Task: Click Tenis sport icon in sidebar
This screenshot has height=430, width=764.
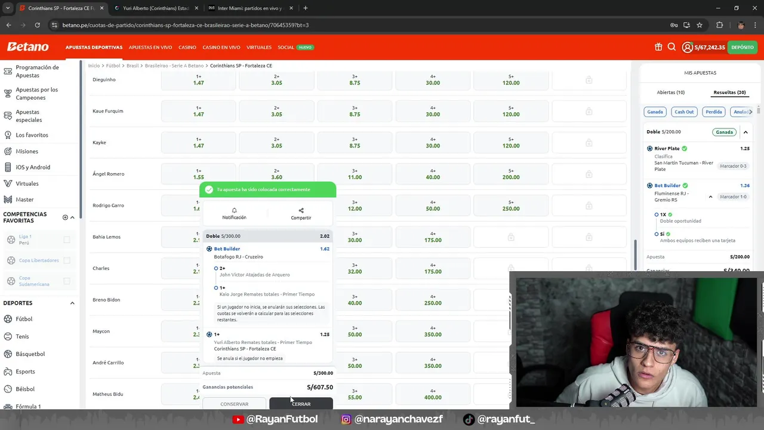Action: [8, 336]
